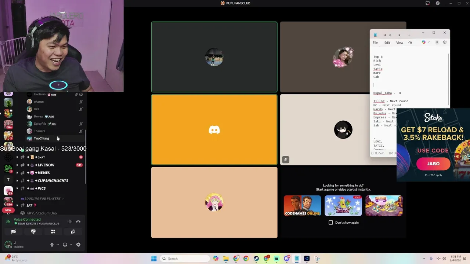Launch Mergest activity thumbnail

[384, 206]
